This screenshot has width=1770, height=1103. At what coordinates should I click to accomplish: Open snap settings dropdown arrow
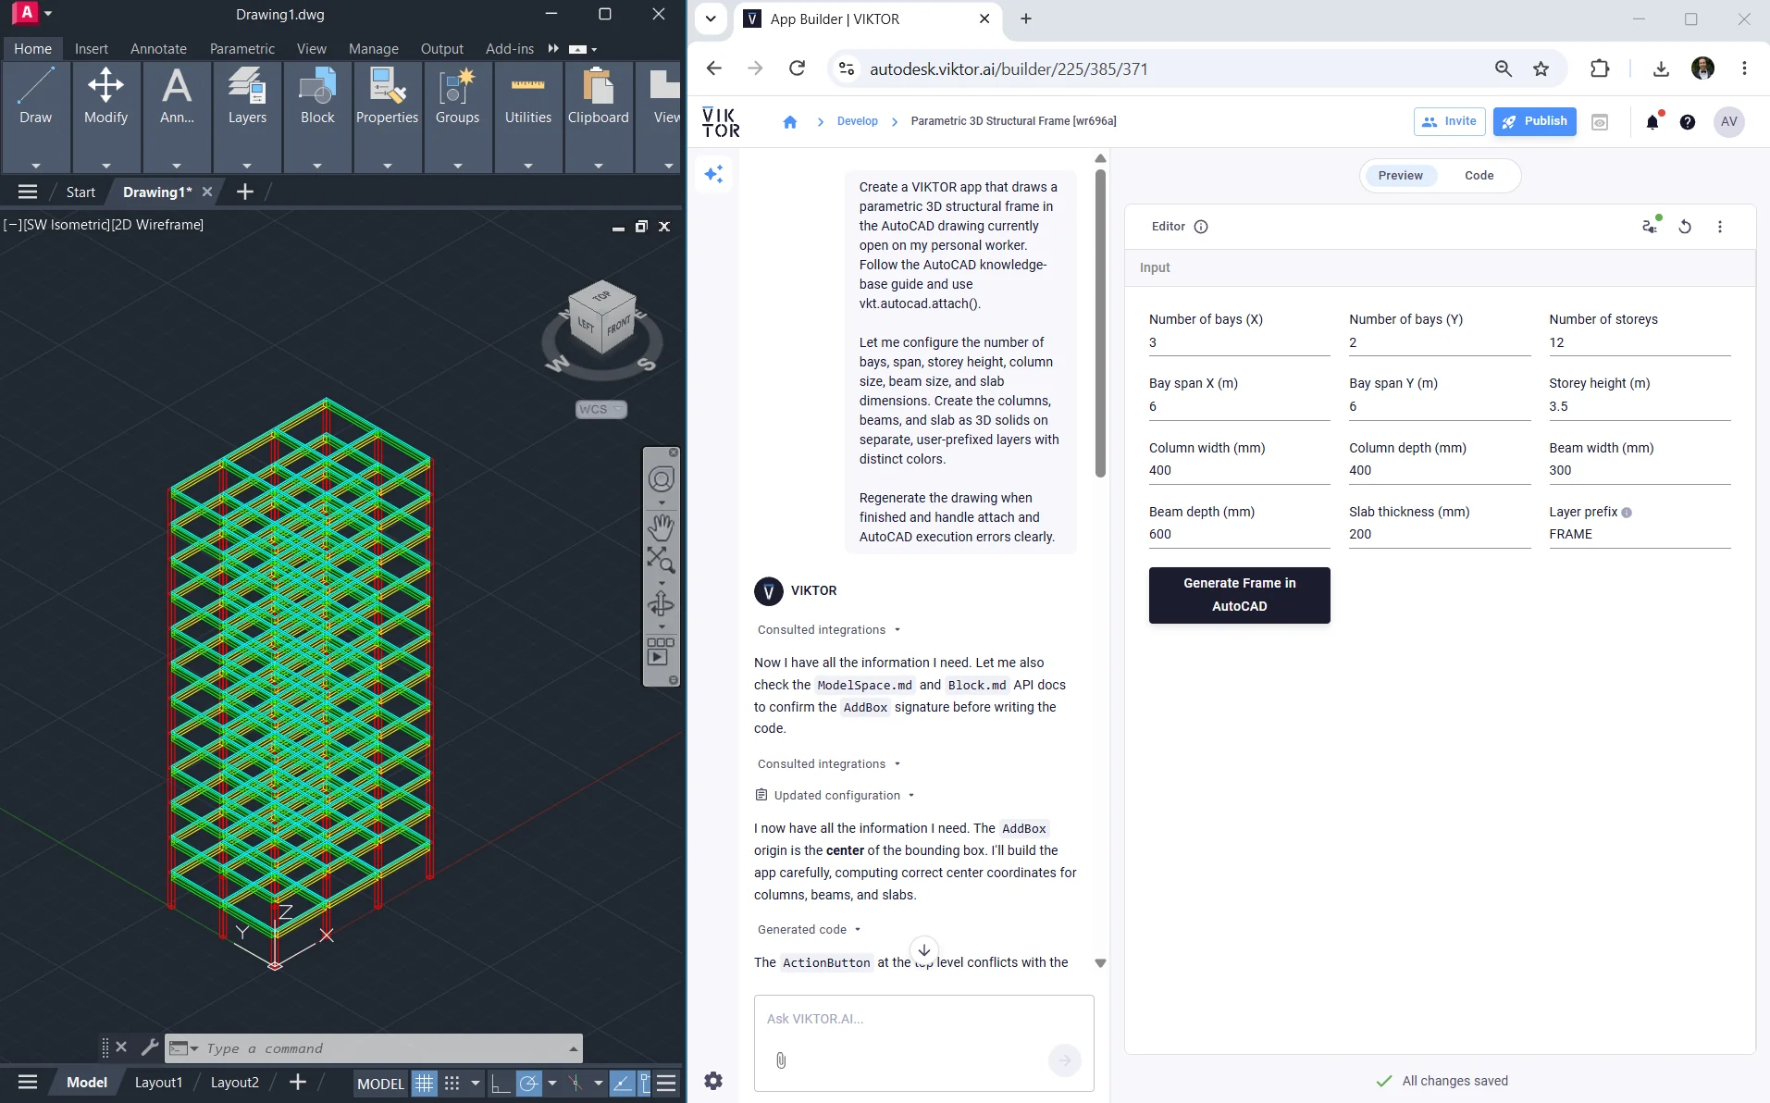(476, 1083)
